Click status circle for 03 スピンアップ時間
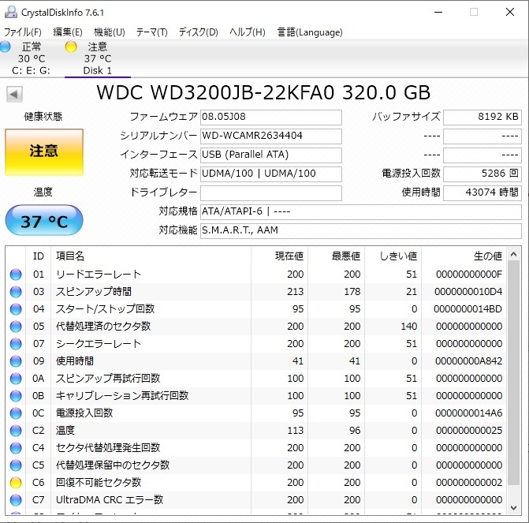The image size is (529, 523). (x=16, y=292)
